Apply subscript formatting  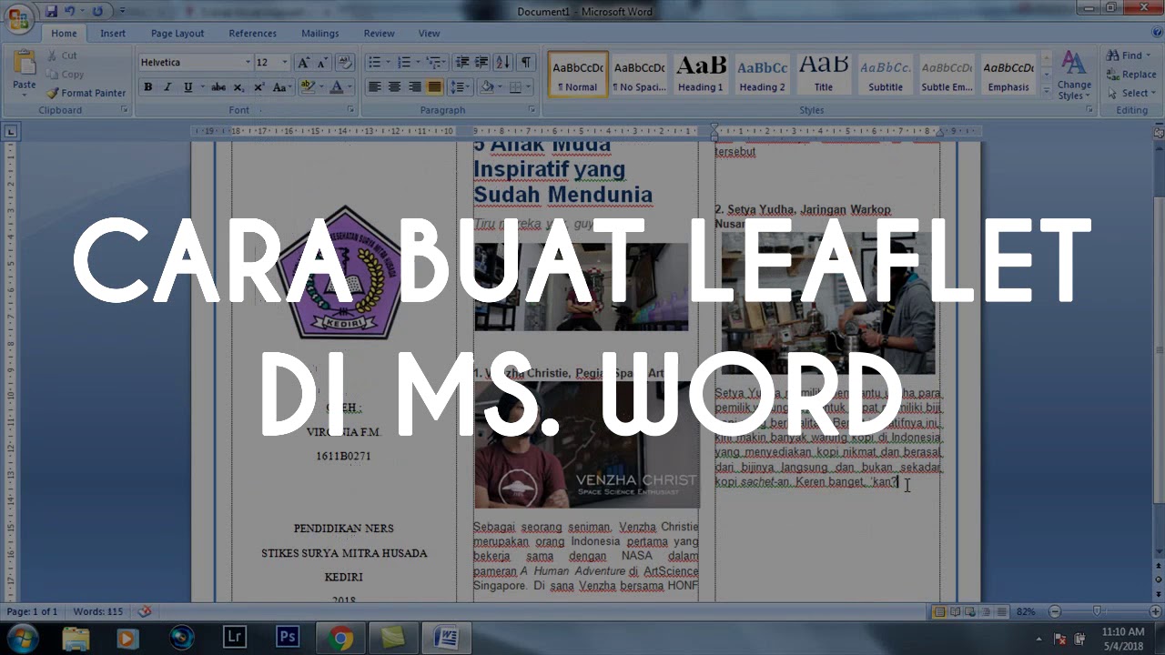[x=238, y=87]
